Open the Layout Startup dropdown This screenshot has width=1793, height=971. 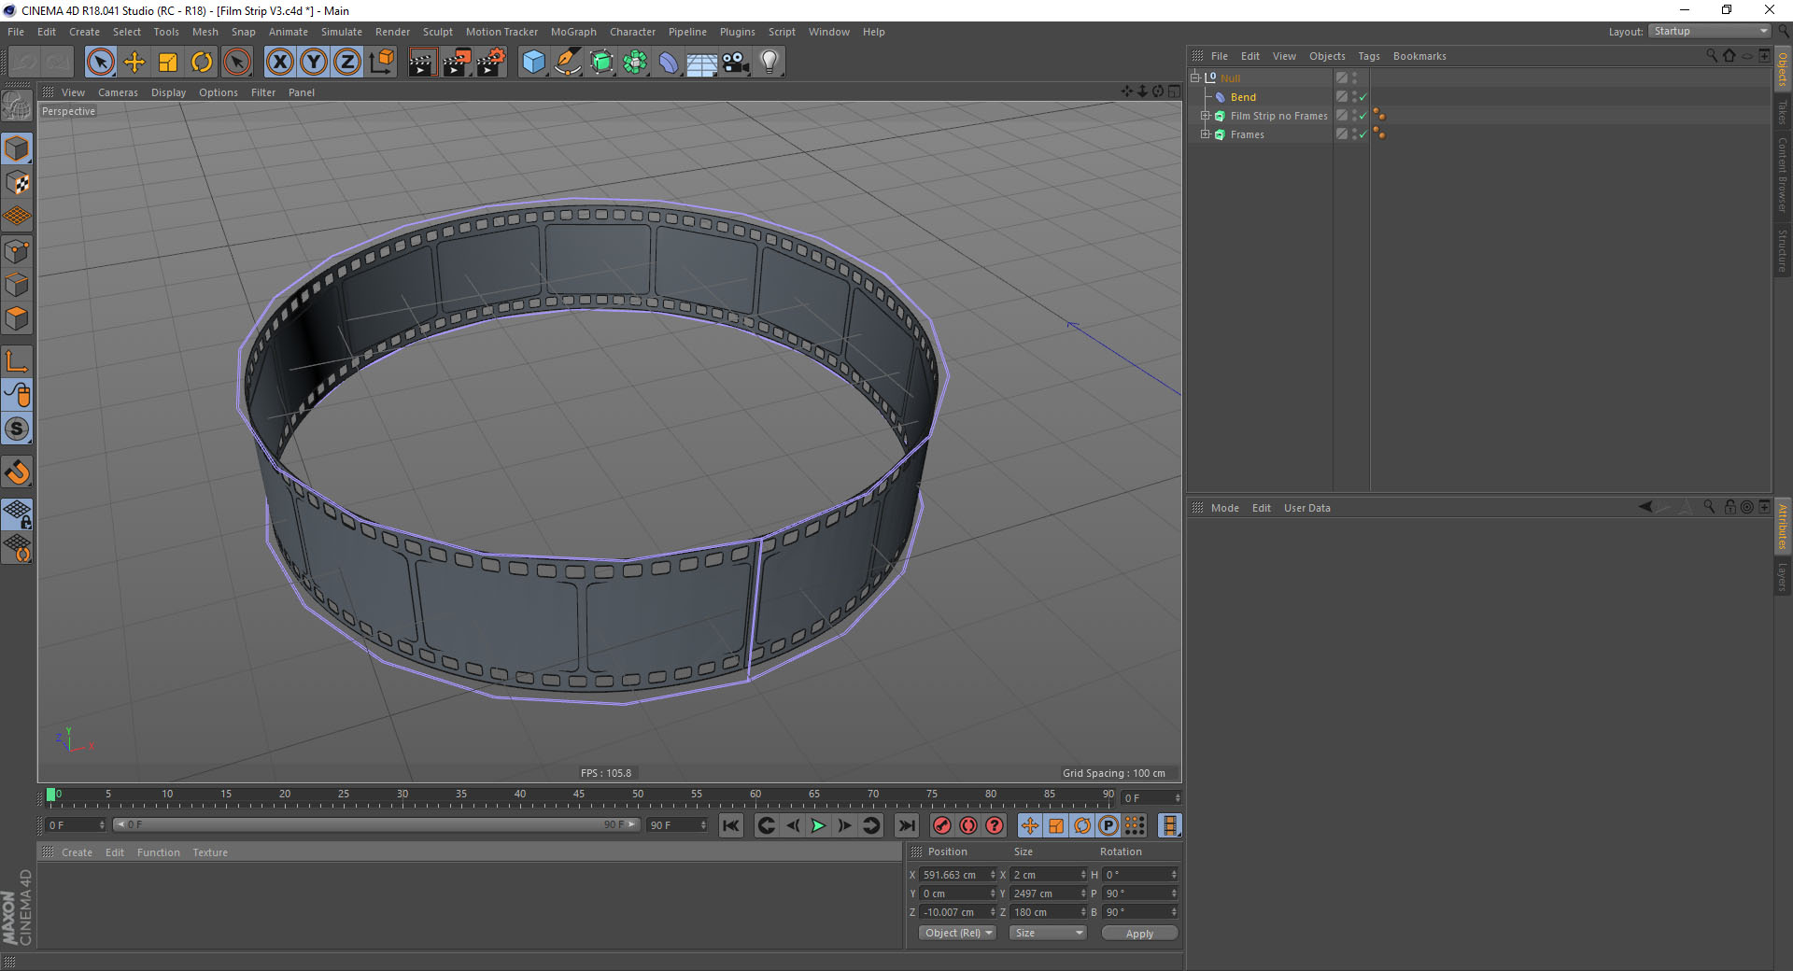pyautogui.click(x=1708, y=32)
